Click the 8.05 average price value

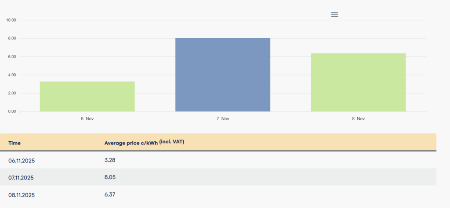(x=110, y=177)
